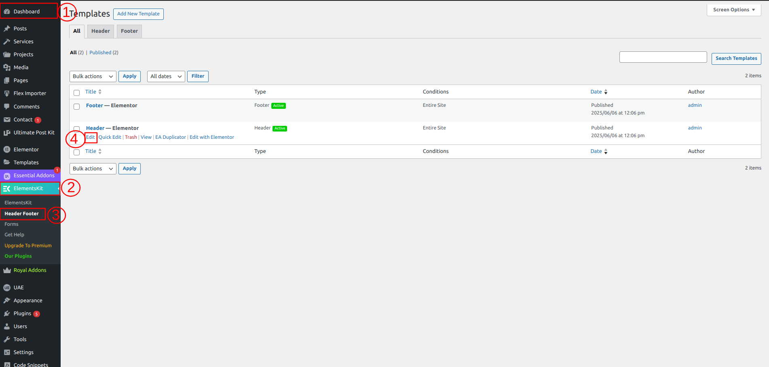Click the Elementor icon in sidebar
This screenshot has width=769, height=367.
[x=7, y=150]
